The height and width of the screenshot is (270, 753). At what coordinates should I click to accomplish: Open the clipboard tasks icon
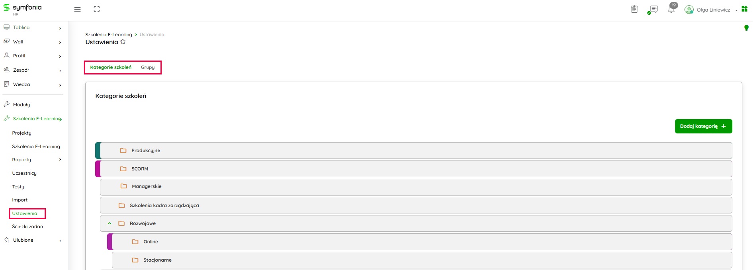[634, 9]
